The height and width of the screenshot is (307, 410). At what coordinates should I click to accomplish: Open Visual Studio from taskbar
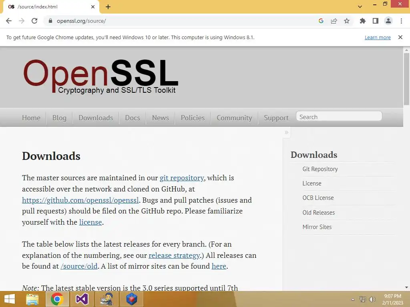82,299
